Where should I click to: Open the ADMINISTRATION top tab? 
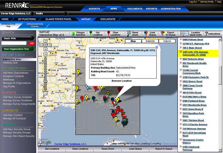click(x=171, y=9)
